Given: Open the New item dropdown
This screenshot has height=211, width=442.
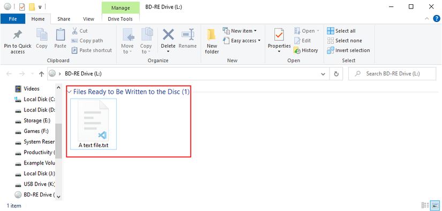Looking at the screenshot, I should tap(239, 31).
